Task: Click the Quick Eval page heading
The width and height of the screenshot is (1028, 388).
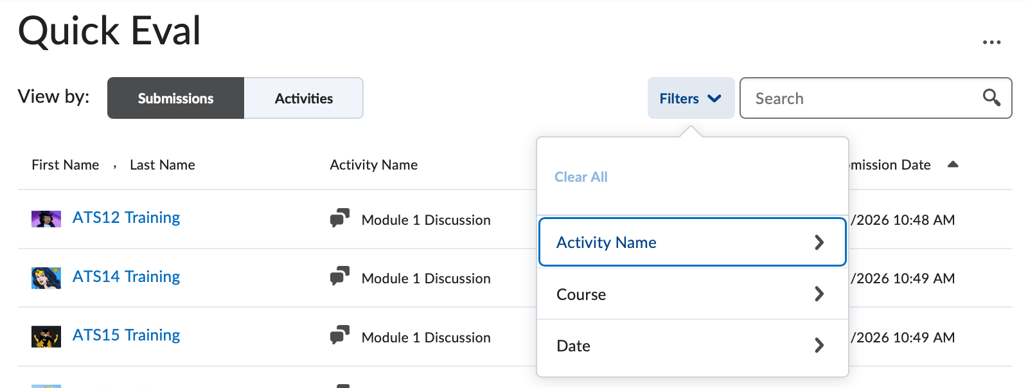Action: click(109, 31)
